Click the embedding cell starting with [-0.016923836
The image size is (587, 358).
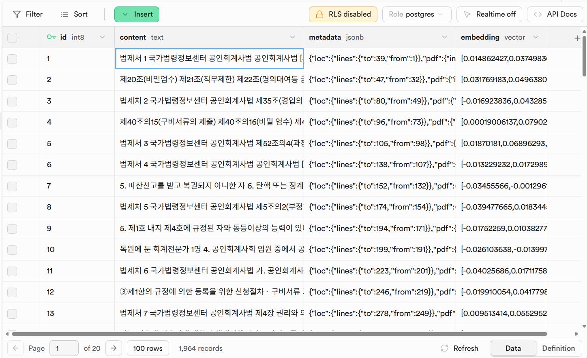click(x=501, y=101)
